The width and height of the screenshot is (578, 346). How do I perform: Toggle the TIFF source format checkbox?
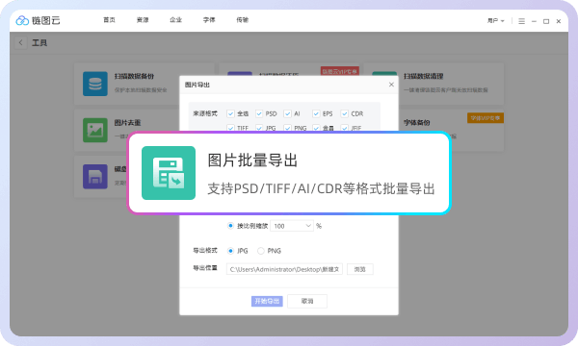(231, 128)
